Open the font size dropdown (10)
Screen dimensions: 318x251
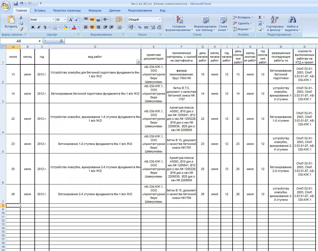pyautogui.click(x=65, y=20)
